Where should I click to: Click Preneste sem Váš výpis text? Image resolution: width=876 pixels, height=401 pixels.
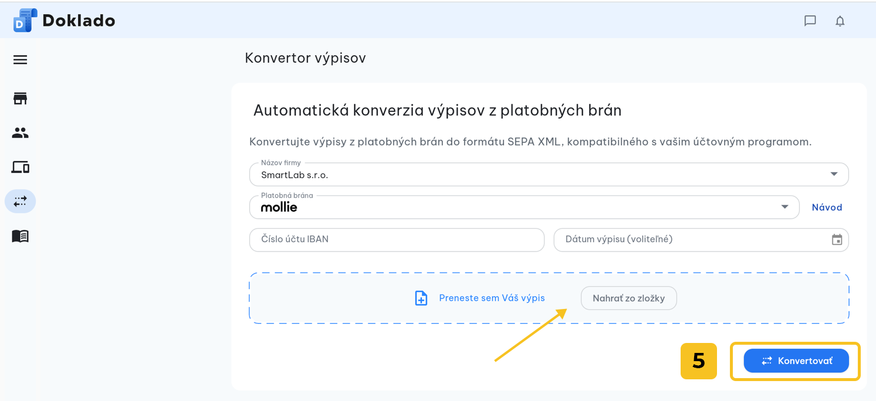click(x=492, y=298)
